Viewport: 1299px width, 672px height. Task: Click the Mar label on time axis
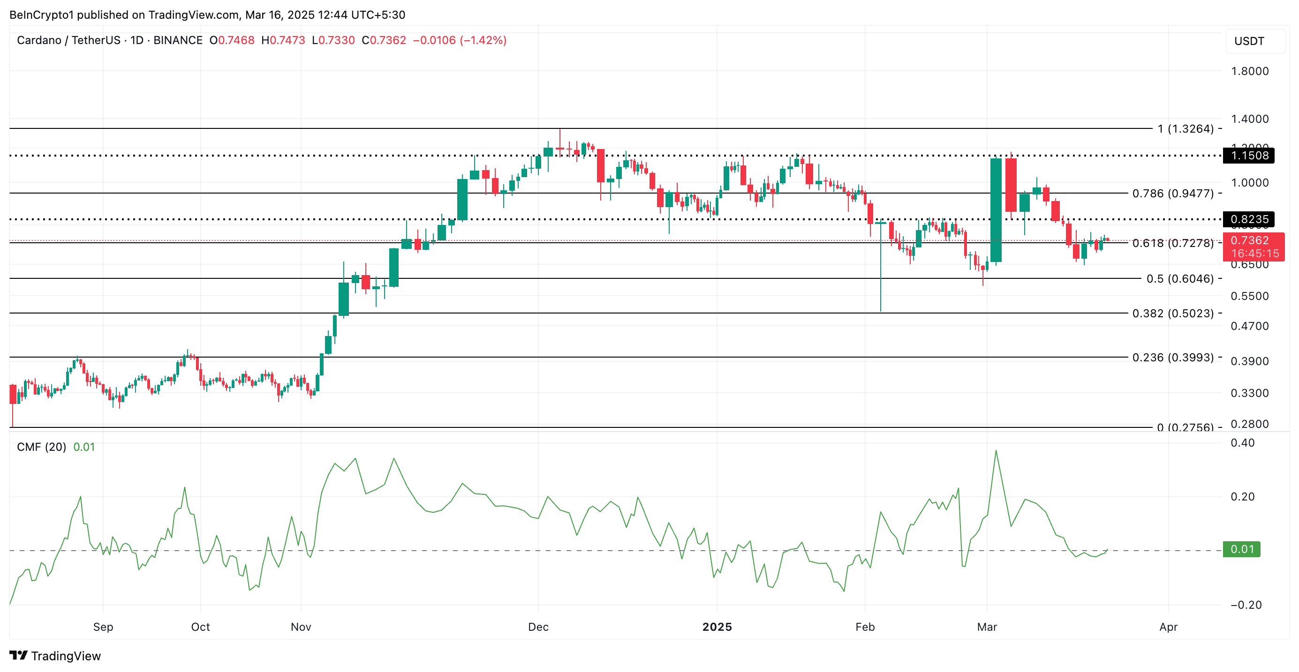pos(987,627)
